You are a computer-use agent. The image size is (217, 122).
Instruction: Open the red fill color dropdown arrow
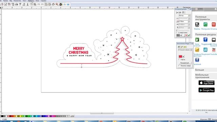tap(183, 57)
